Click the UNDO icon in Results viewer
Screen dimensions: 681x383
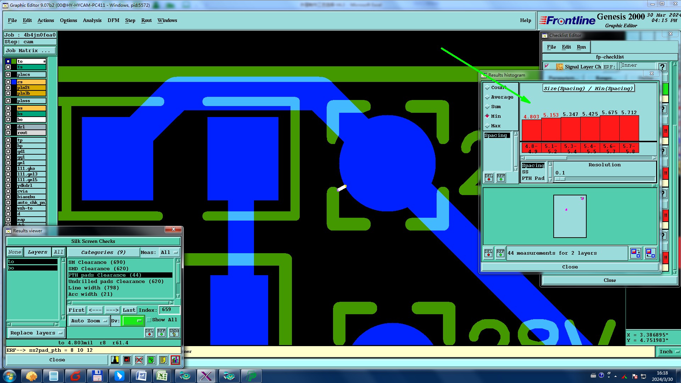pos(174,333)
